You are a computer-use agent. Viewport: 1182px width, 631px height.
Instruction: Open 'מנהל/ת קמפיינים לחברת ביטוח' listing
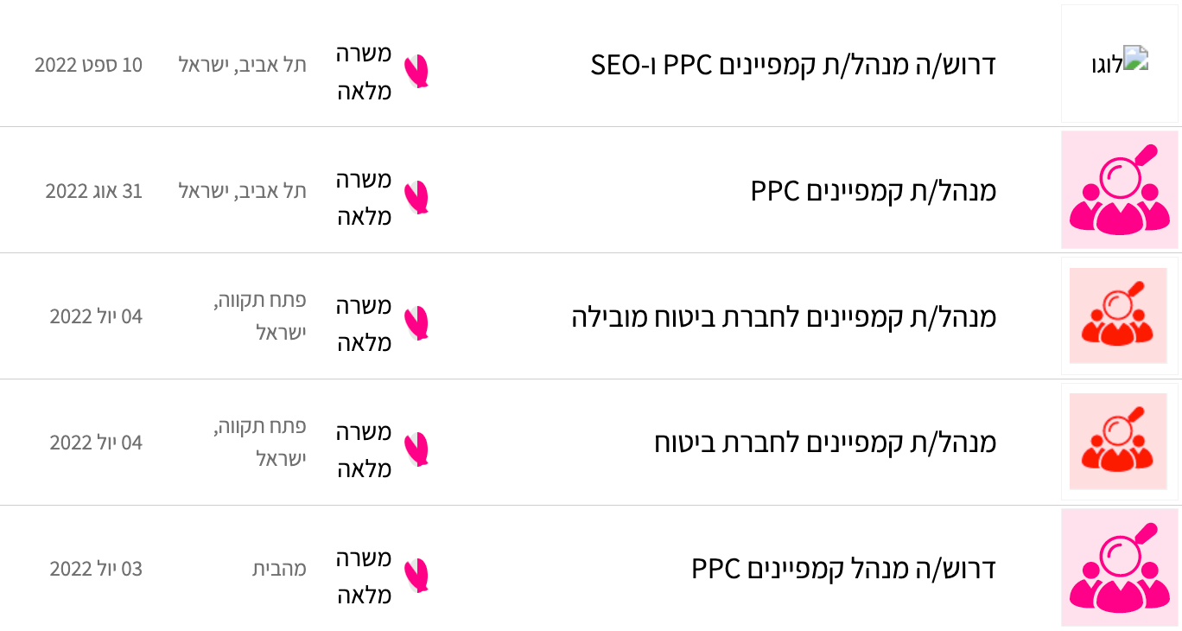(x=825, y=443)
